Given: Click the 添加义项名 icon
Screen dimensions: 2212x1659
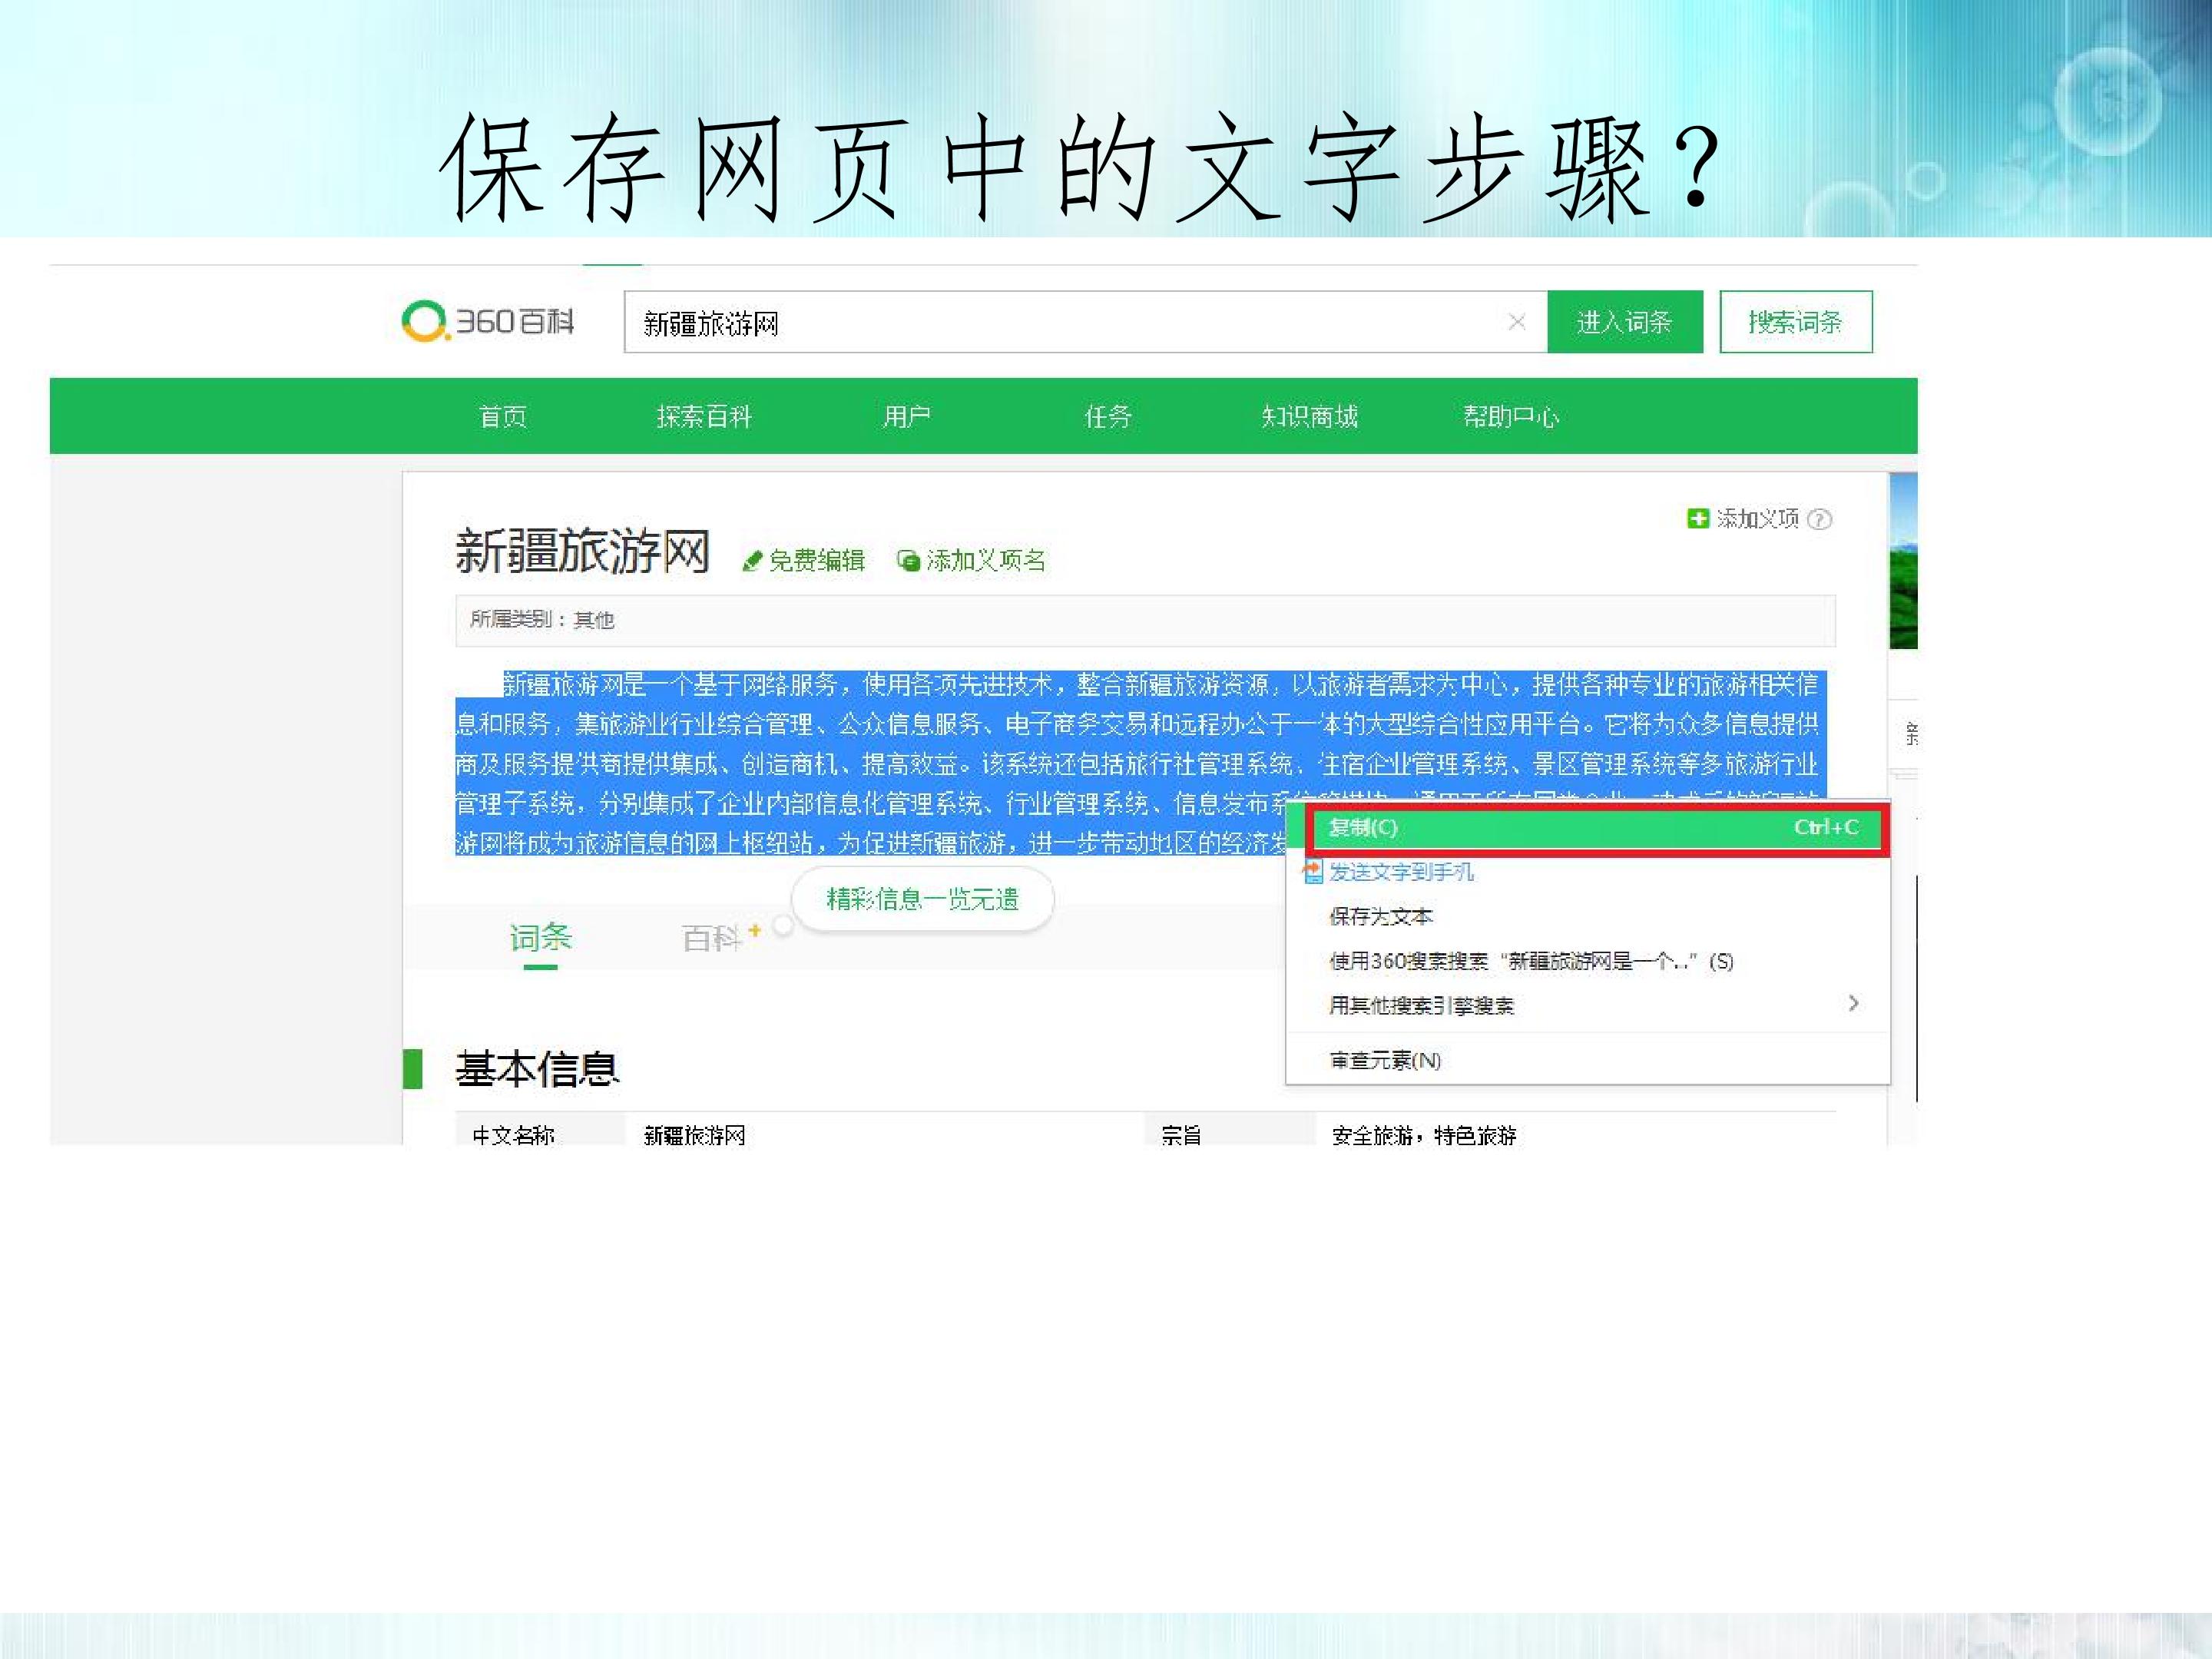Looking at the screenshot, I should point(908,561).
